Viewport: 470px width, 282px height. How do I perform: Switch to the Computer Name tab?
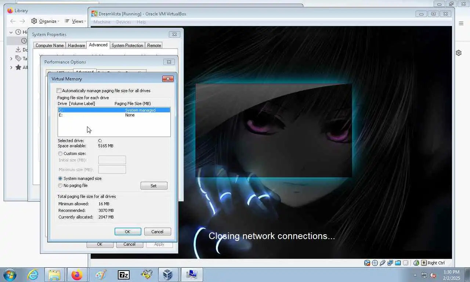(x=50, y=46)
